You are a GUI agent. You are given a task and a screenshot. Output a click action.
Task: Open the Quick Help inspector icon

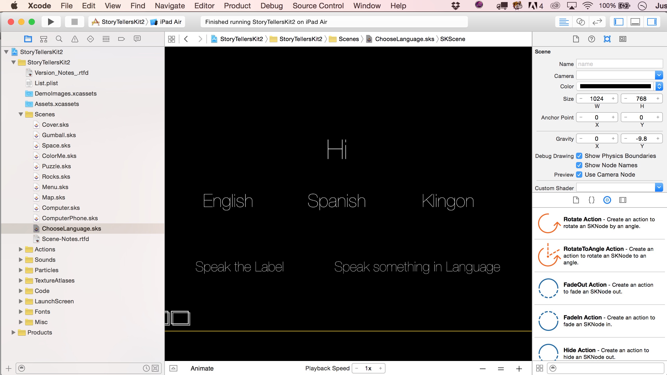tap(591, 39)
